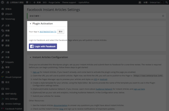Open App ID 363786593734173 link

48,31
